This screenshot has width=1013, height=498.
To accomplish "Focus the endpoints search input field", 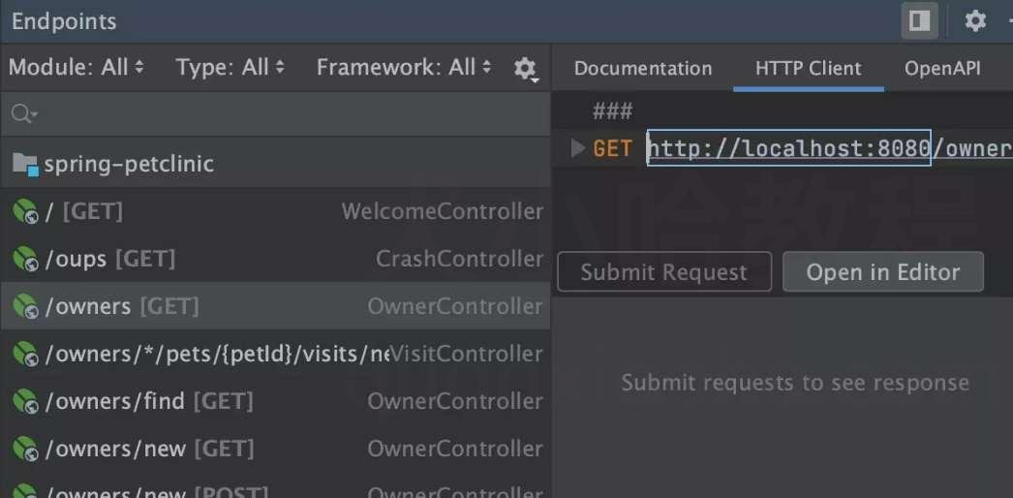I will 276,114.
